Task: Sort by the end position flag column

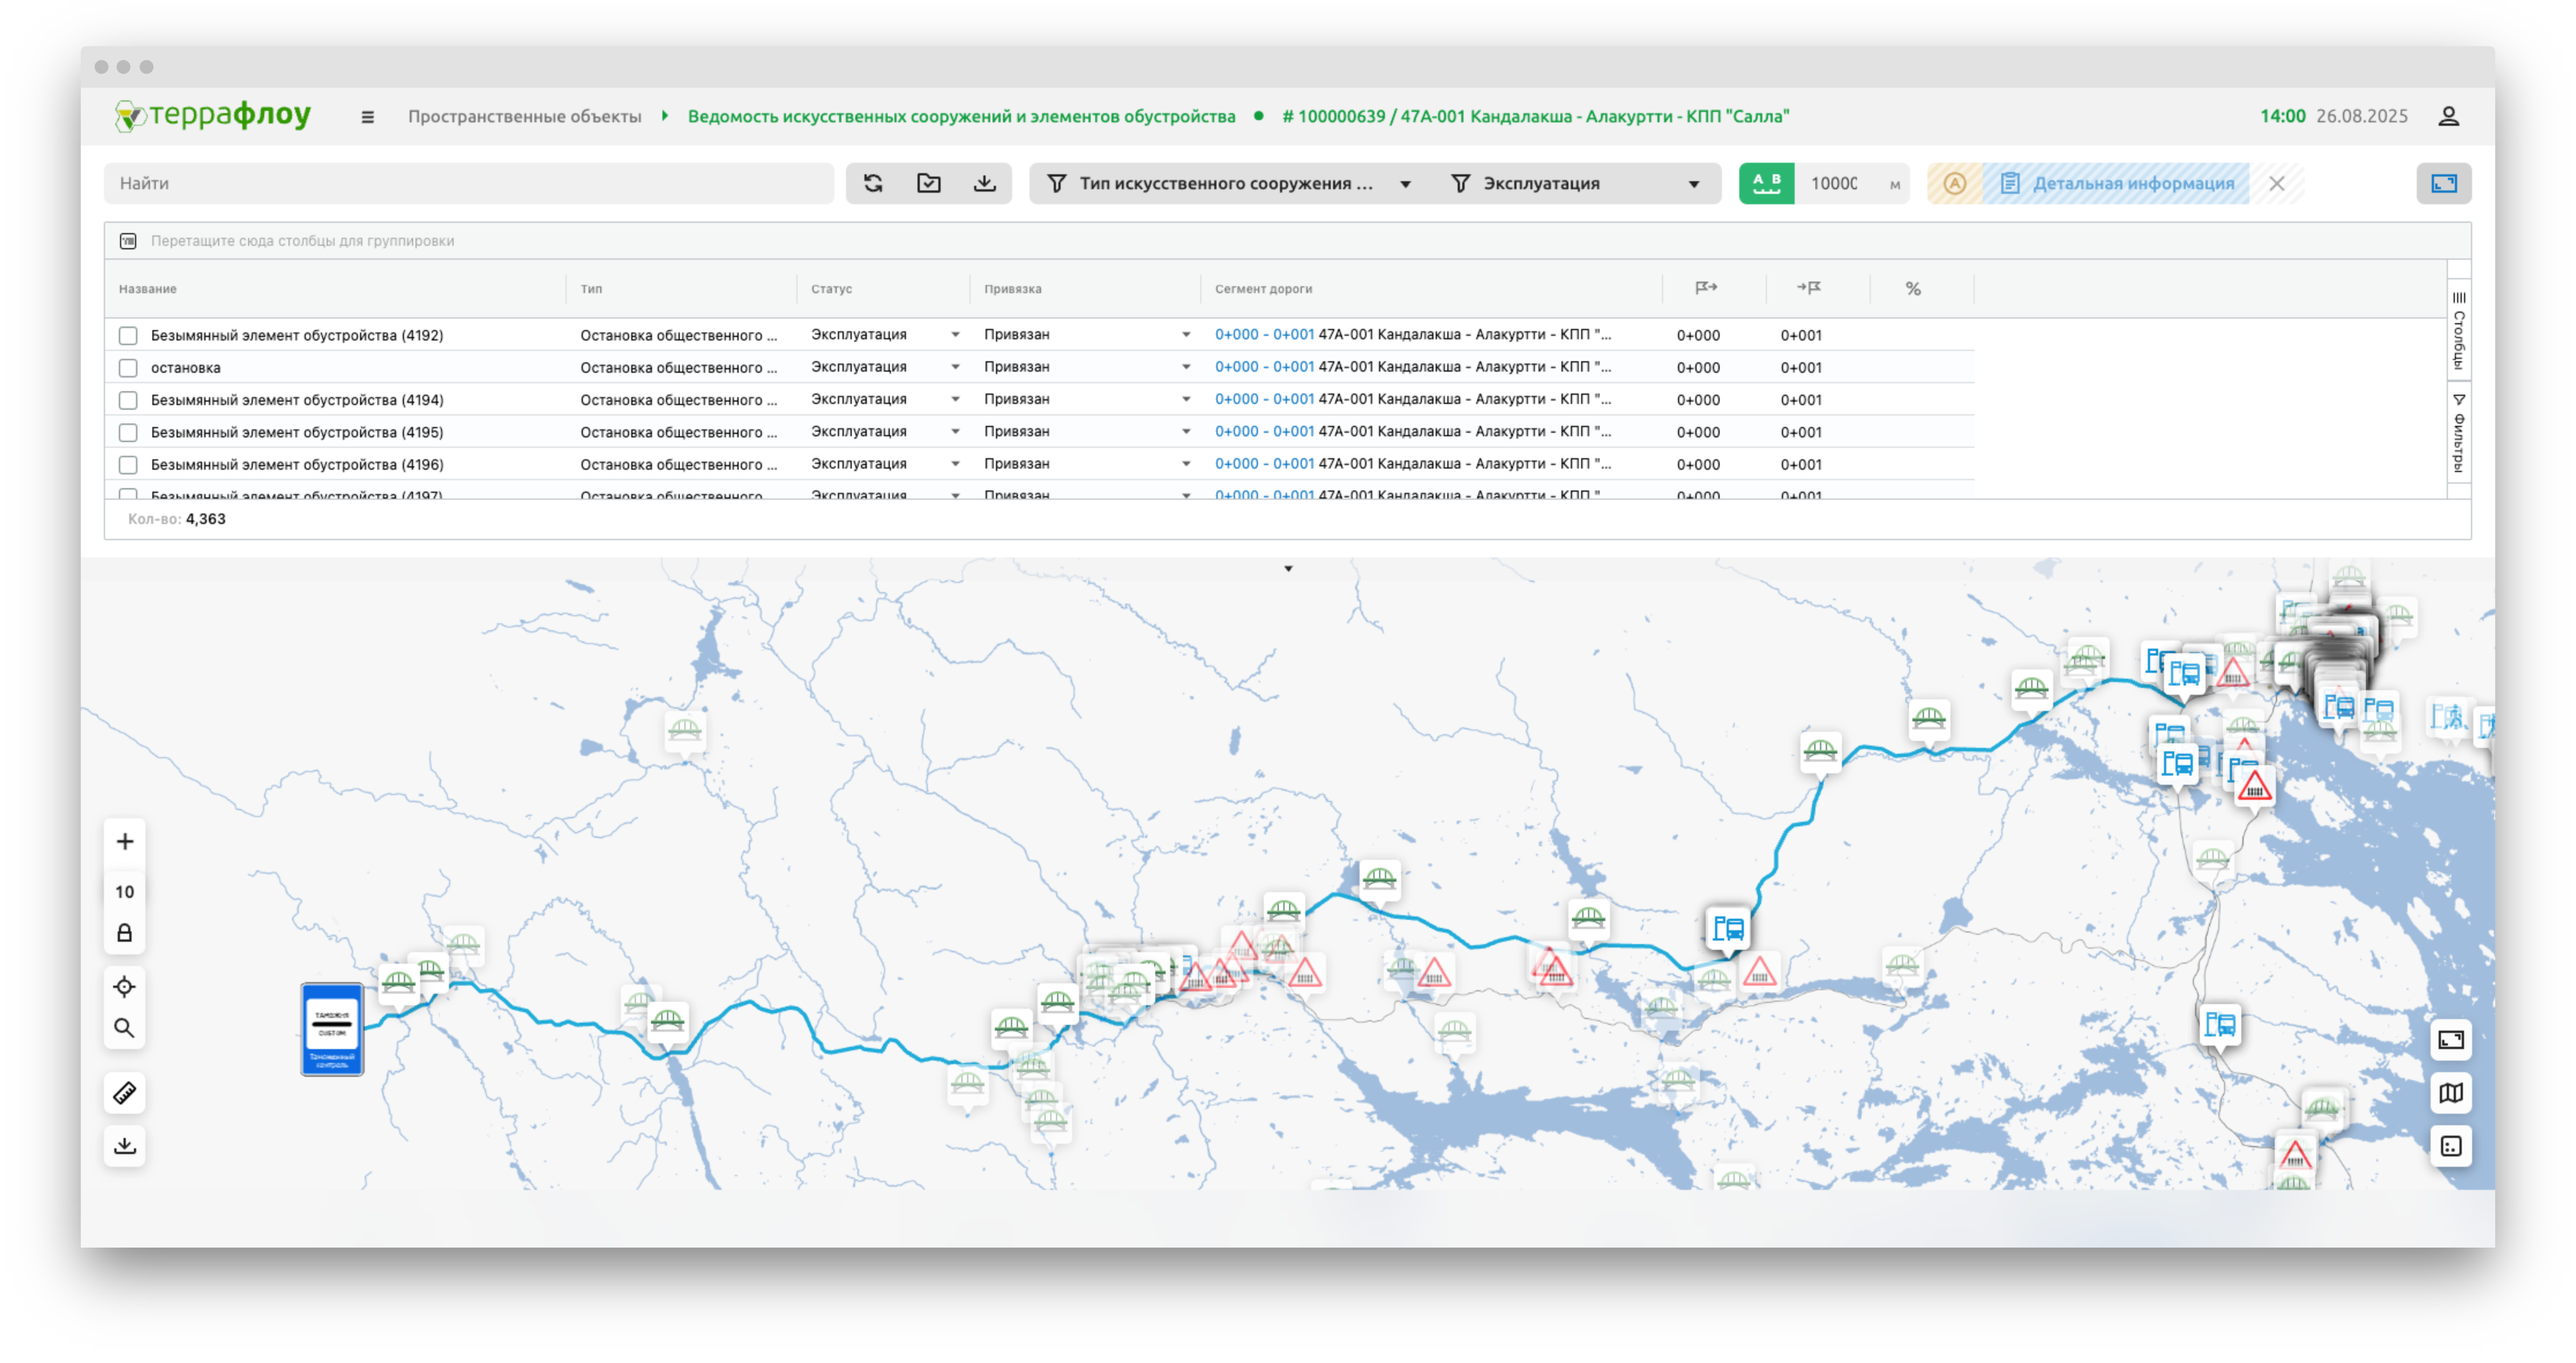Action: click(1809, 288)
